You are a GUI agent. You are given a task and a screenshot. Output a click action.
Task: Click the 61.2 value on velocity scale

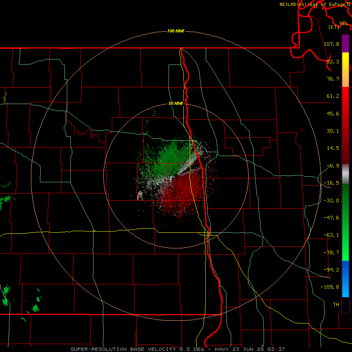(x=333, y=96)
